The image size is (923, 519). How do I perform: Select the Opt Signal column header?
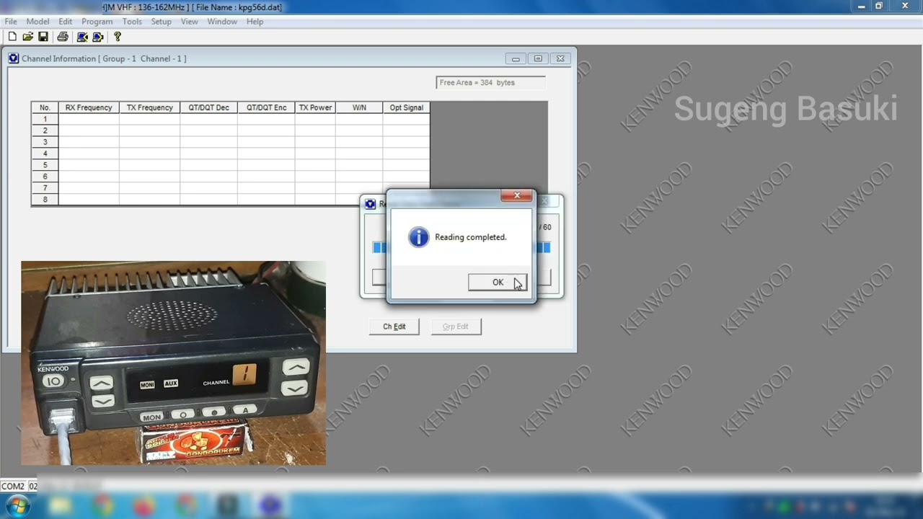click(406, 107)
